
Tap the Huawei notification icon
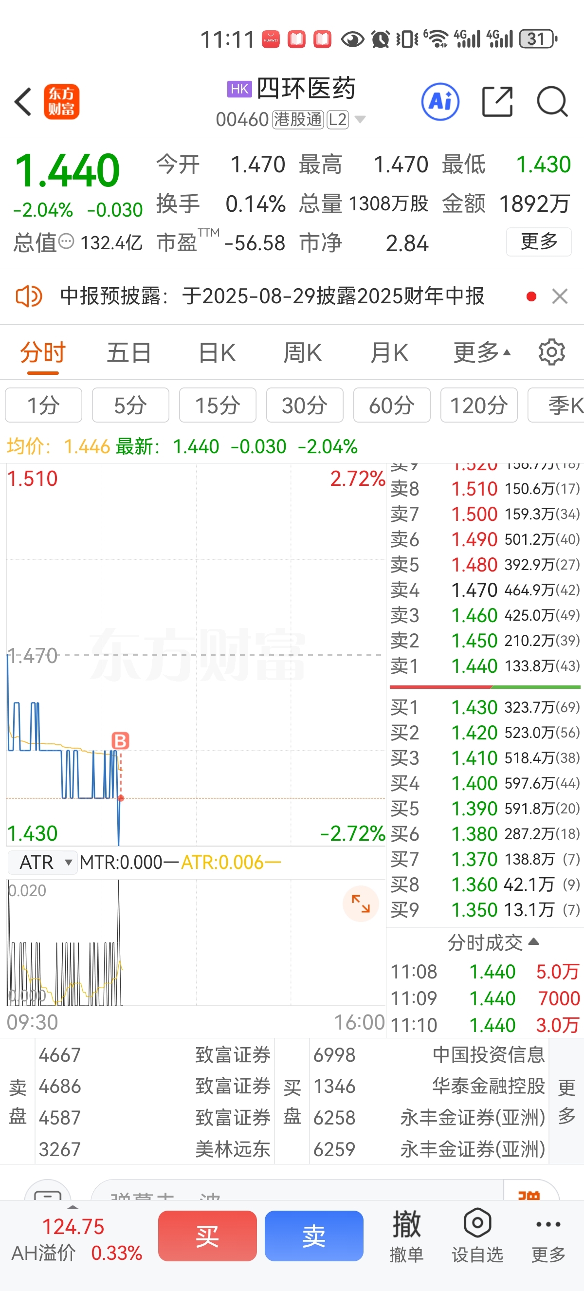point(271,39)
